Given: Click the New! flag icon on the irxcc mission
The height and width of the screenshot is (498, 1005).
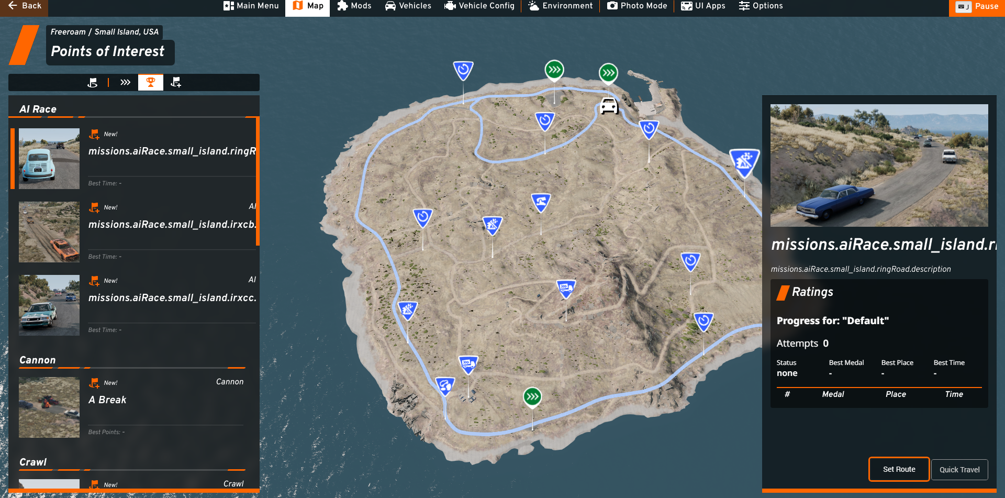Looking at the screenshot, I should [x=94, y=281].
